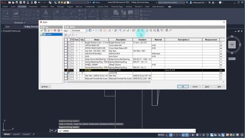Open dropdown arrow next to print icon
Viewport: 245px width, 138px height.
(x=62, y=30)
